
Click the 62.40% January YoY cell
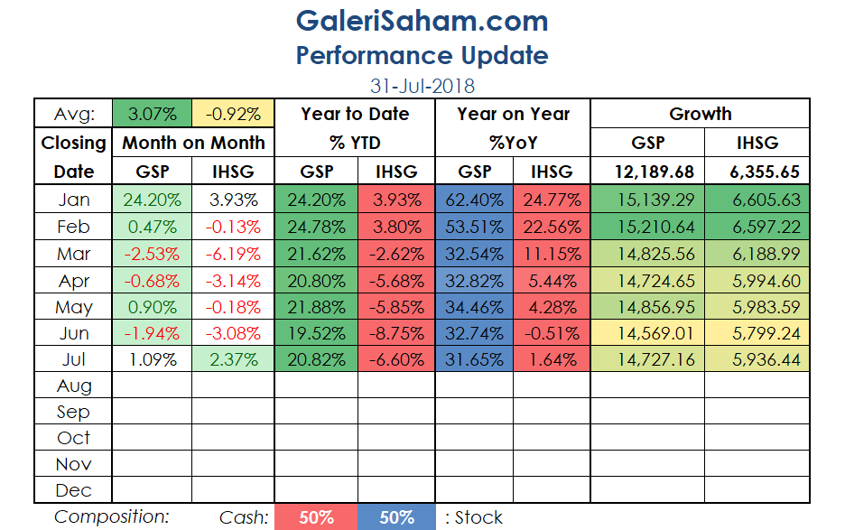(475, 198)
